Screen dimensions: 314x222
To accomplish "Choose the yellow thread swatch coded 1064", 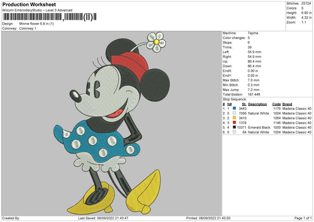I will point(234,118).
